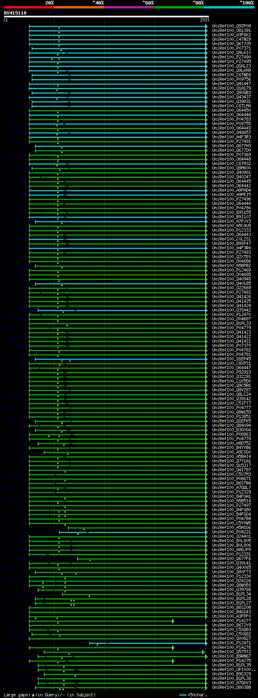
Task: Click the orange ~40% identity legend segment
Action: click(79, 7)
